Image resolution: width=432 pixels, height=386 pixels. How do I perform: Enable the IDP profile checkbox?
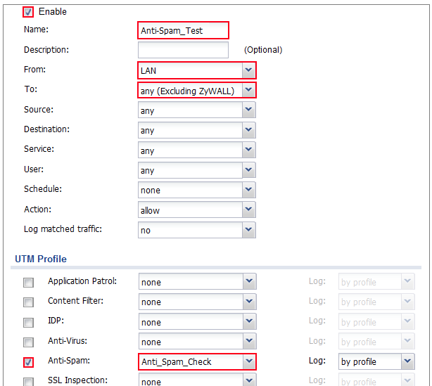(29, 323)
